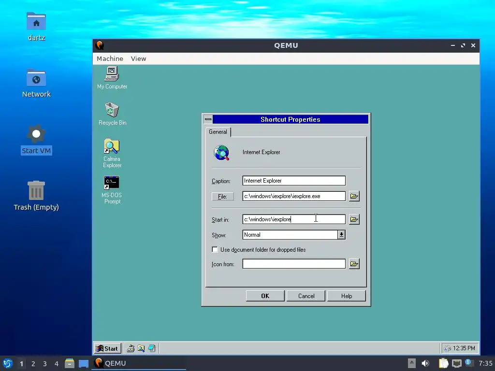The width and height of the screenshot is (495, 371).
Task: Browse for file with folder icon beside File field
Action: point(354,196)
